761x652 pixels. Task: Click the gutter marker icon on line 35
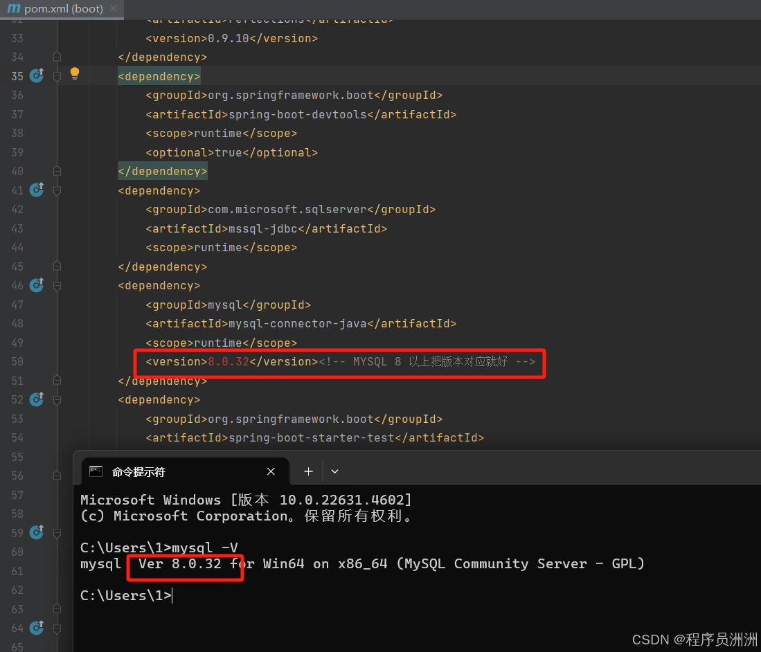pos(37,75)
